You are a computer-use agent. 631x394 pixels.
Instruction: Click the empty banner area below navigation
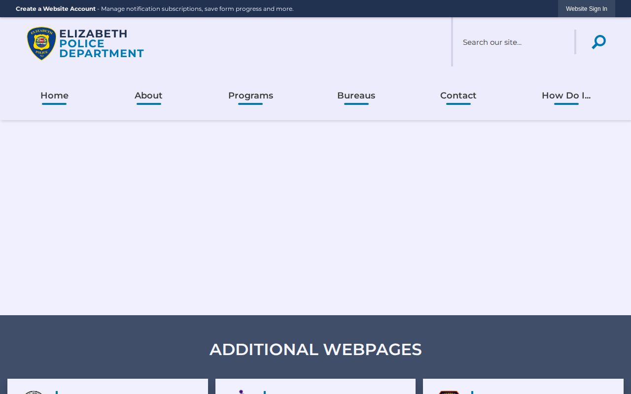315,218
